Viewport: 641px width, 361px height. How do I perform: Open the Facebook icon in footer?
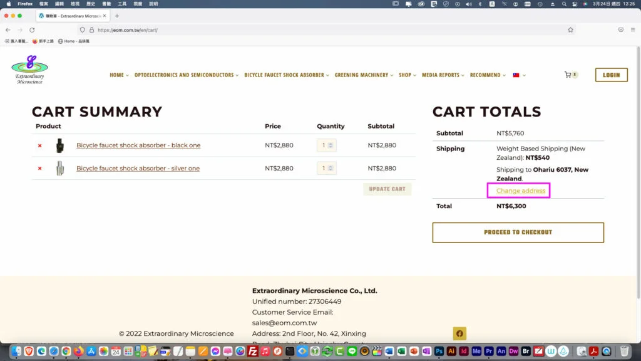459,333
